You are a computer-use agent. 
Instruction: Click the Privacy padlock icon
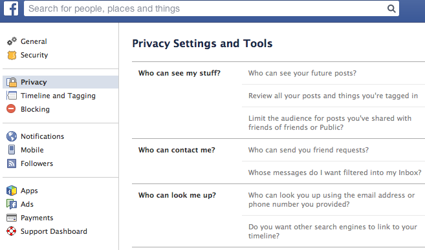pyautogui.click(x=12, y=82)
